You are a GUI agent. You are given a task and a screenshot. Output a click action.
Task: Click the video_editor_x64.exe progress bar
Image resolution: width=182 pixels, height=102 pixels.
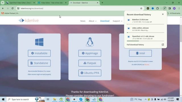pyautogui.click(x=145, y=33)
